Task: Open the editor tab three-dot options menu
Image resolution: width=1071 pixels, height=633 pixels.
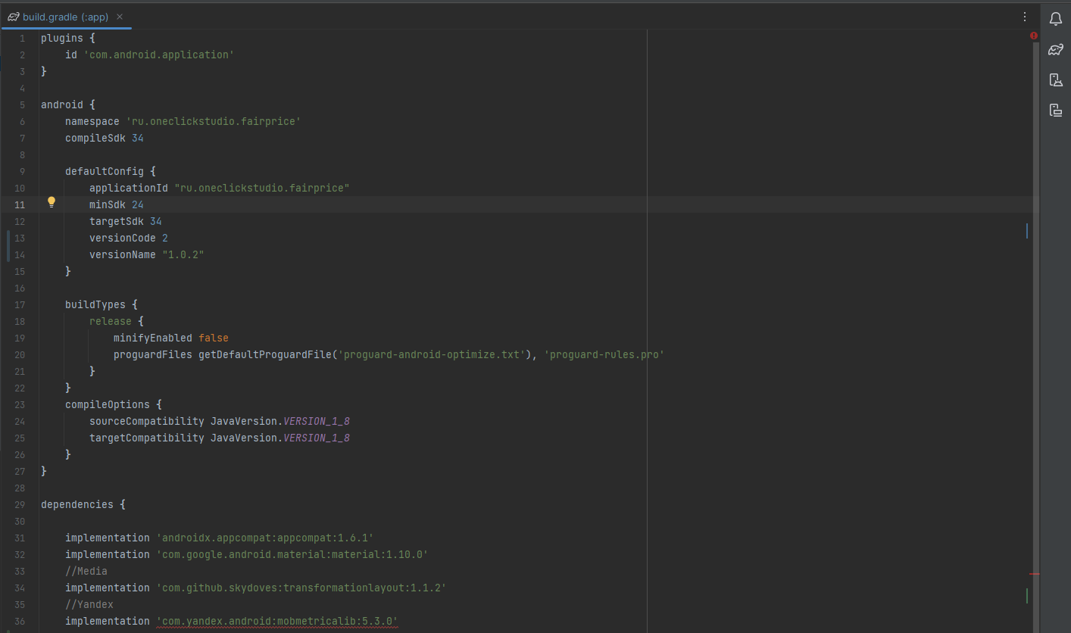Action: [1025, 17]
